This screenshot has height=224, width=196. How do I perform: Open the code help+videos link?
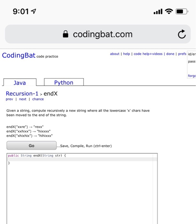point(148,54)
